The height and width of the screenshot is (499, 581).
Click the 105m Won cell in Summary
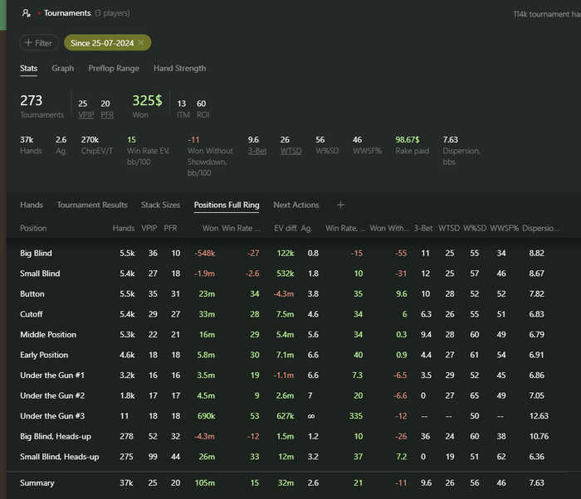(x=205, y=482)
